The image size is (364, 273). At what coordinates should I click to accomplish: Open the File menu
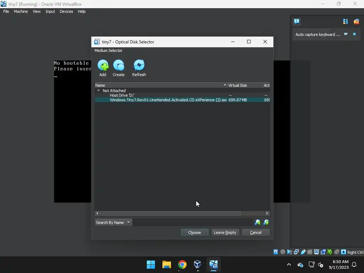click(x=6, y=11)
